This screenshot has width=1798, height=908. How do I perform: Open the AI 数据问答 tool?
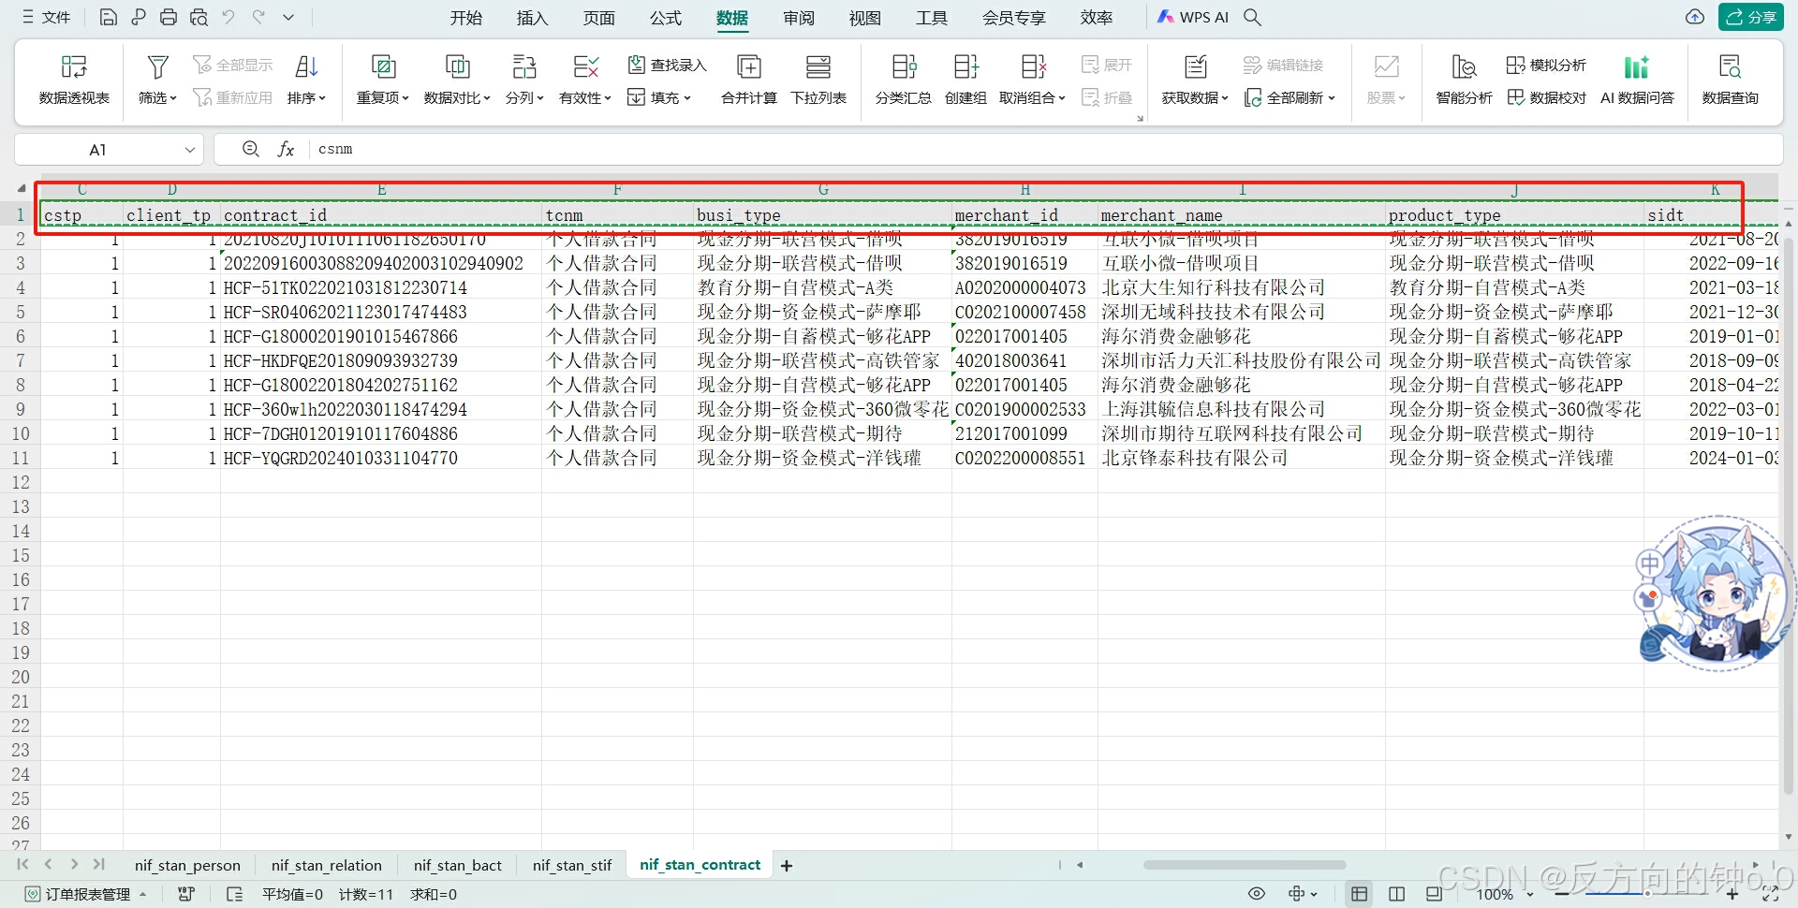(1637, 79)
